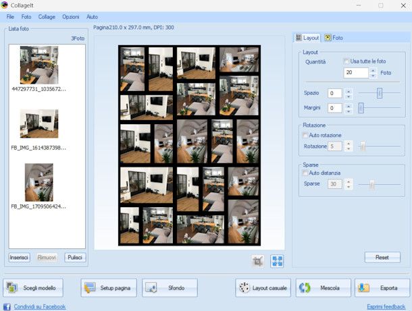Click the Spazio slider handle
412x311 pixels.
pos(380,93)
